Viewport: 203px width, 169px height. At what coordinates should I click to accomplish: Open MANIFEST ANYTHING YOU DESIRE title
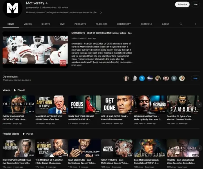click(49, 118)
